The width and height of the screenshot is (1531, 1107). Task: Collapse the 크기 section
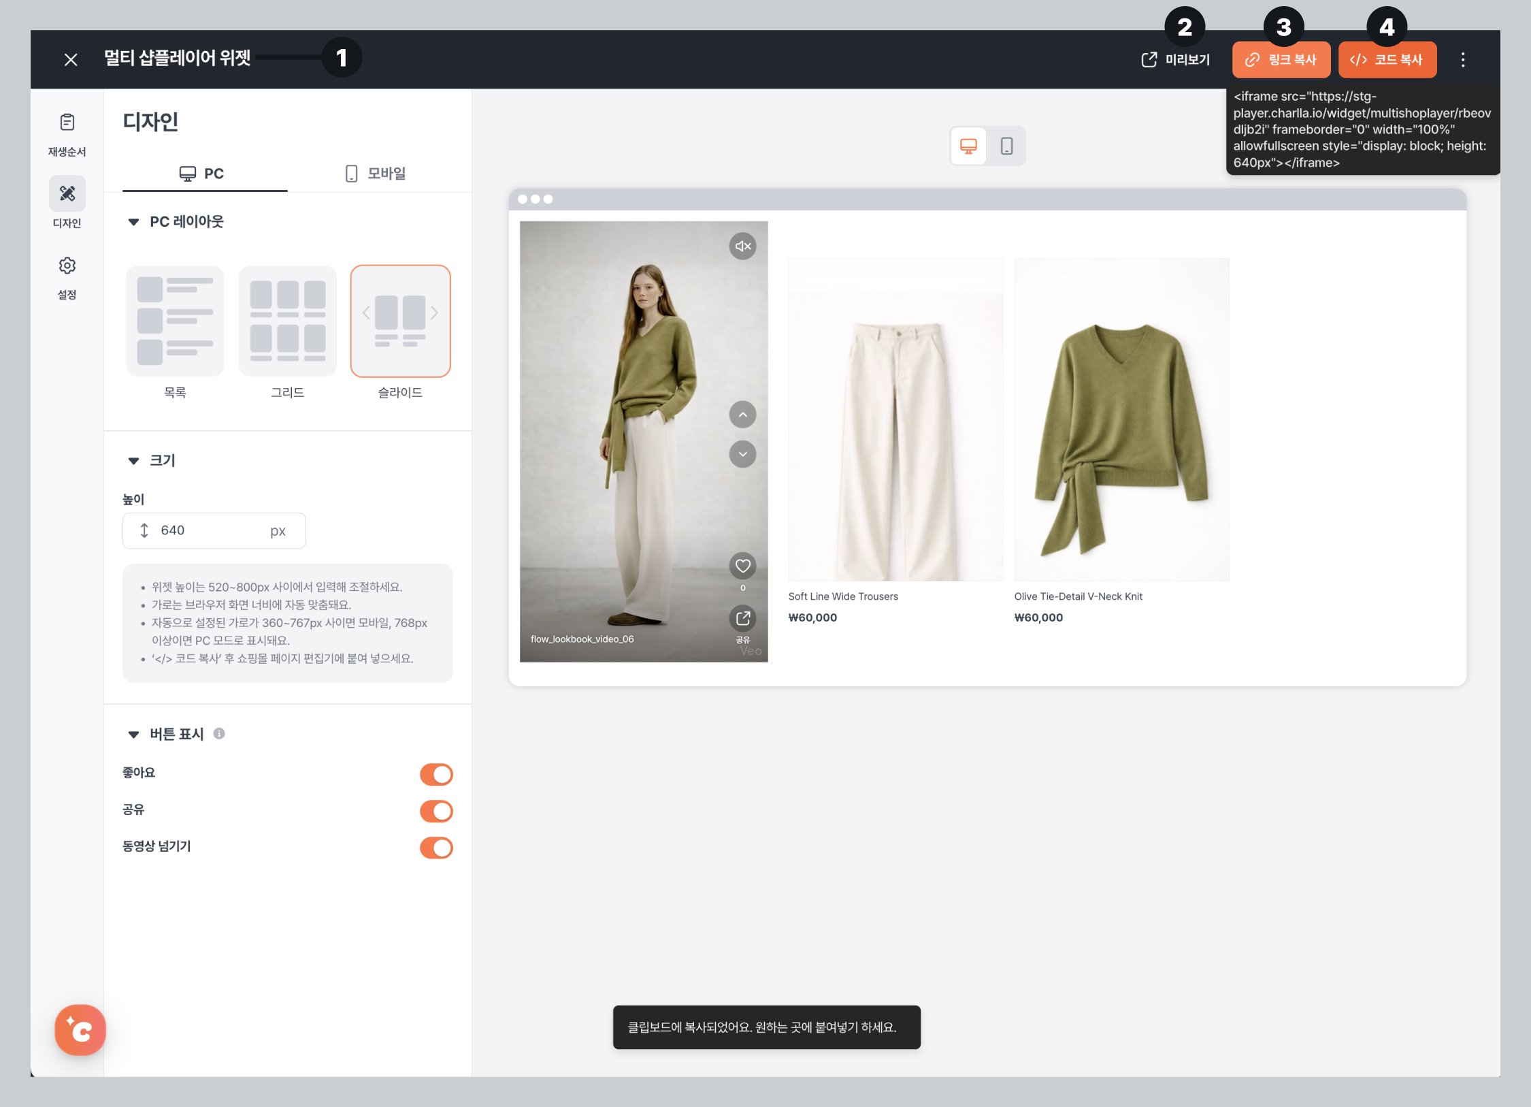tap(134, 461)
